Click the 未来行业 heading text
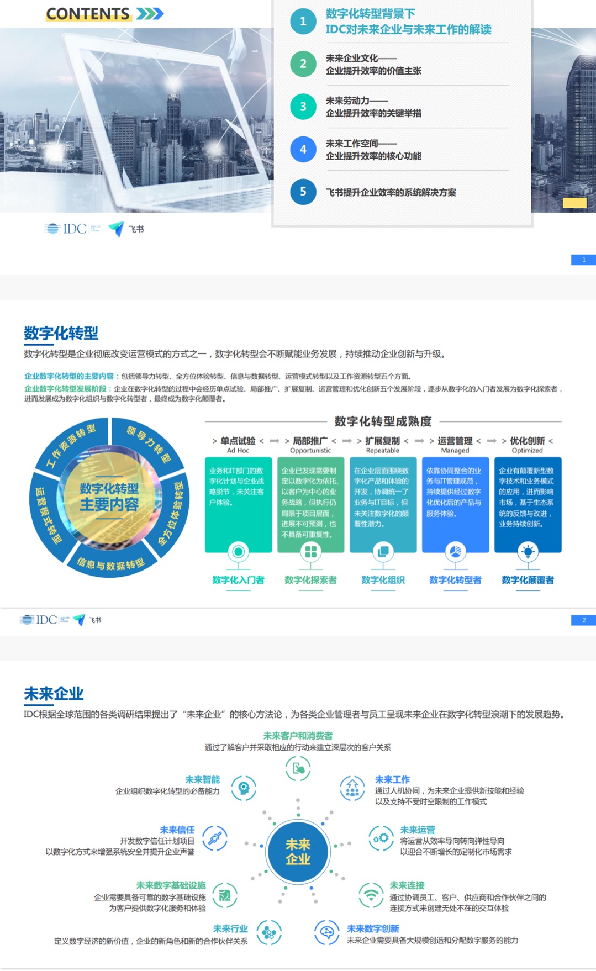Screen dimensions: 596x971 [230, 929]
